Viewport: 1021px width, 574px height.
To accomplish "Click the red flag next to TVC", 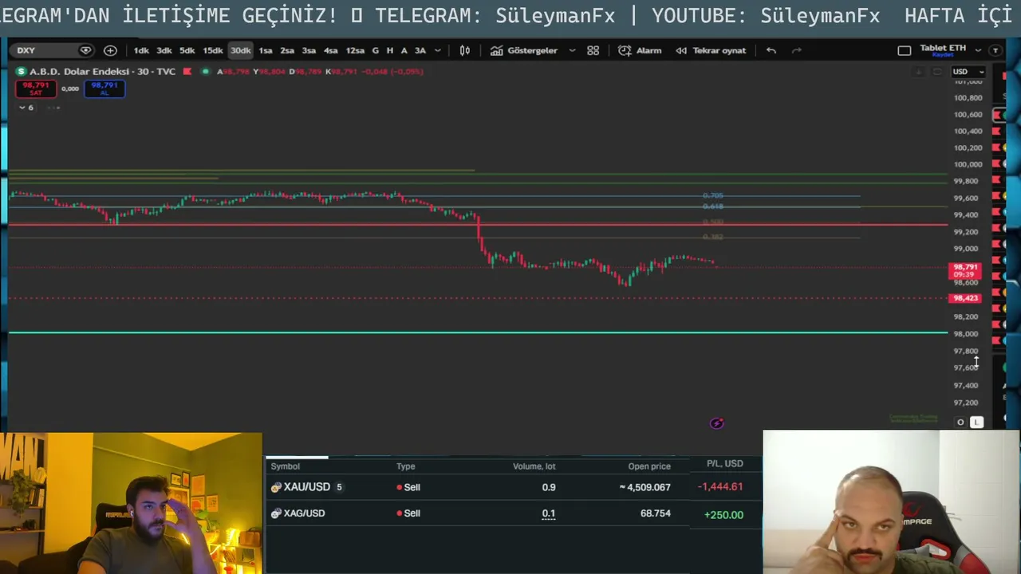I will [x=187, y=72].
